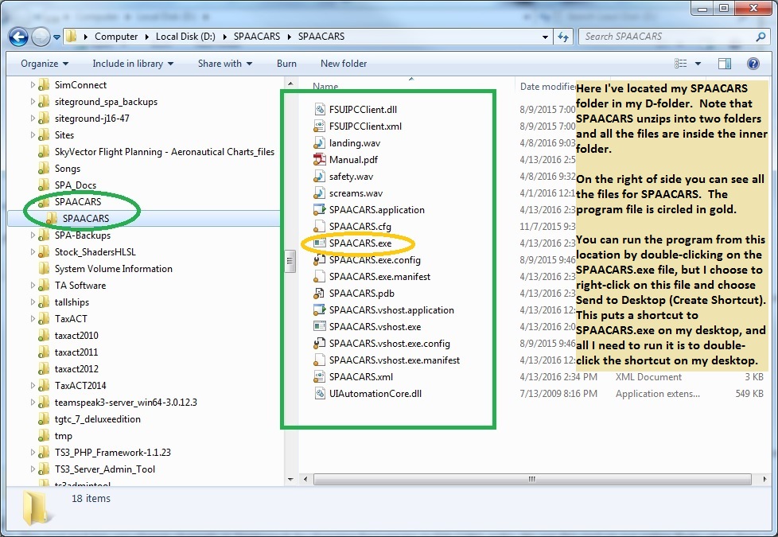Screen dimensions: 778x537
Task: Select the Stock_ShadersHLSL folder in tree
Action: tap(95, 252)
